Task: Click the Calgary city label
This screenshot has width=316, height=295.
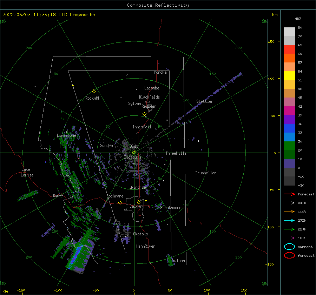Action: tap(137, 206)
